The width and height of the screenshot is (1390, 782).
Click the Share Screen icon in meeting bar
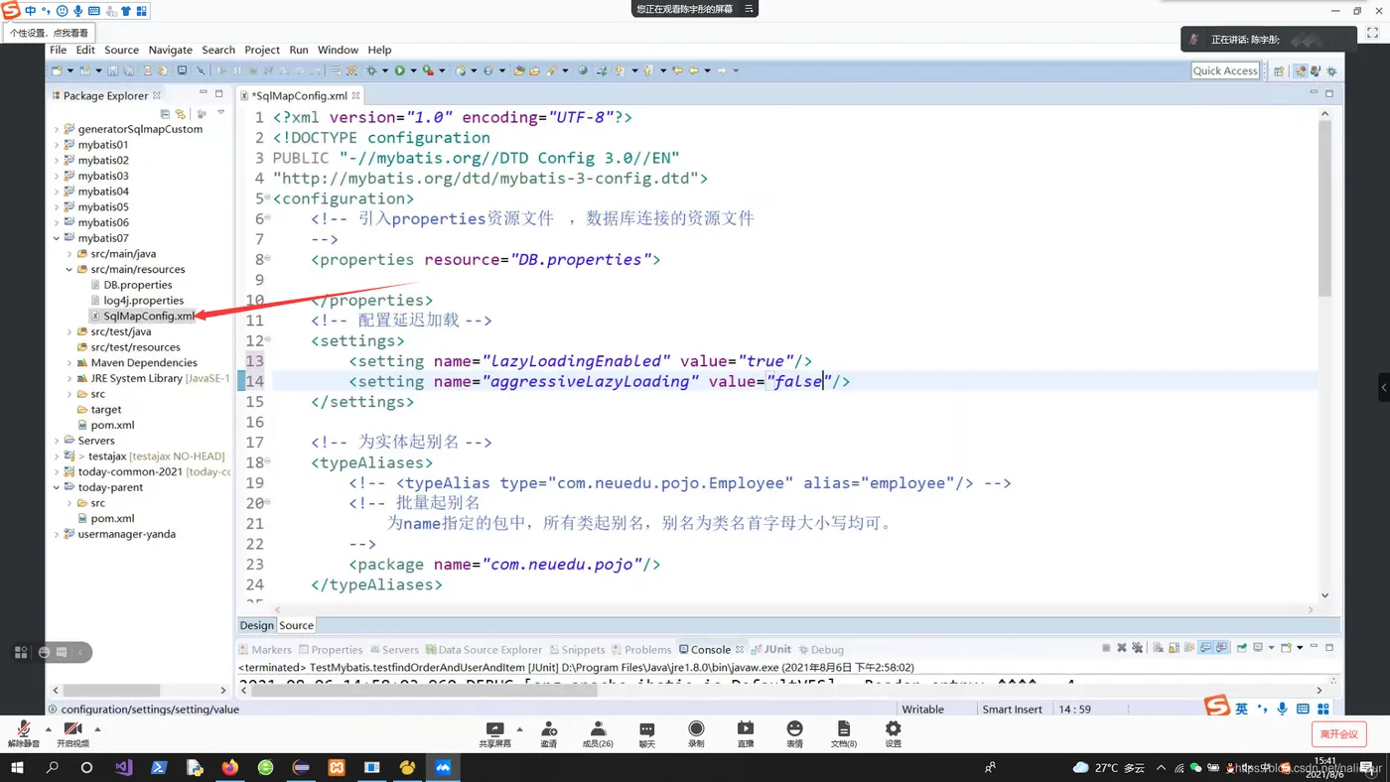(x=494, y=733)
